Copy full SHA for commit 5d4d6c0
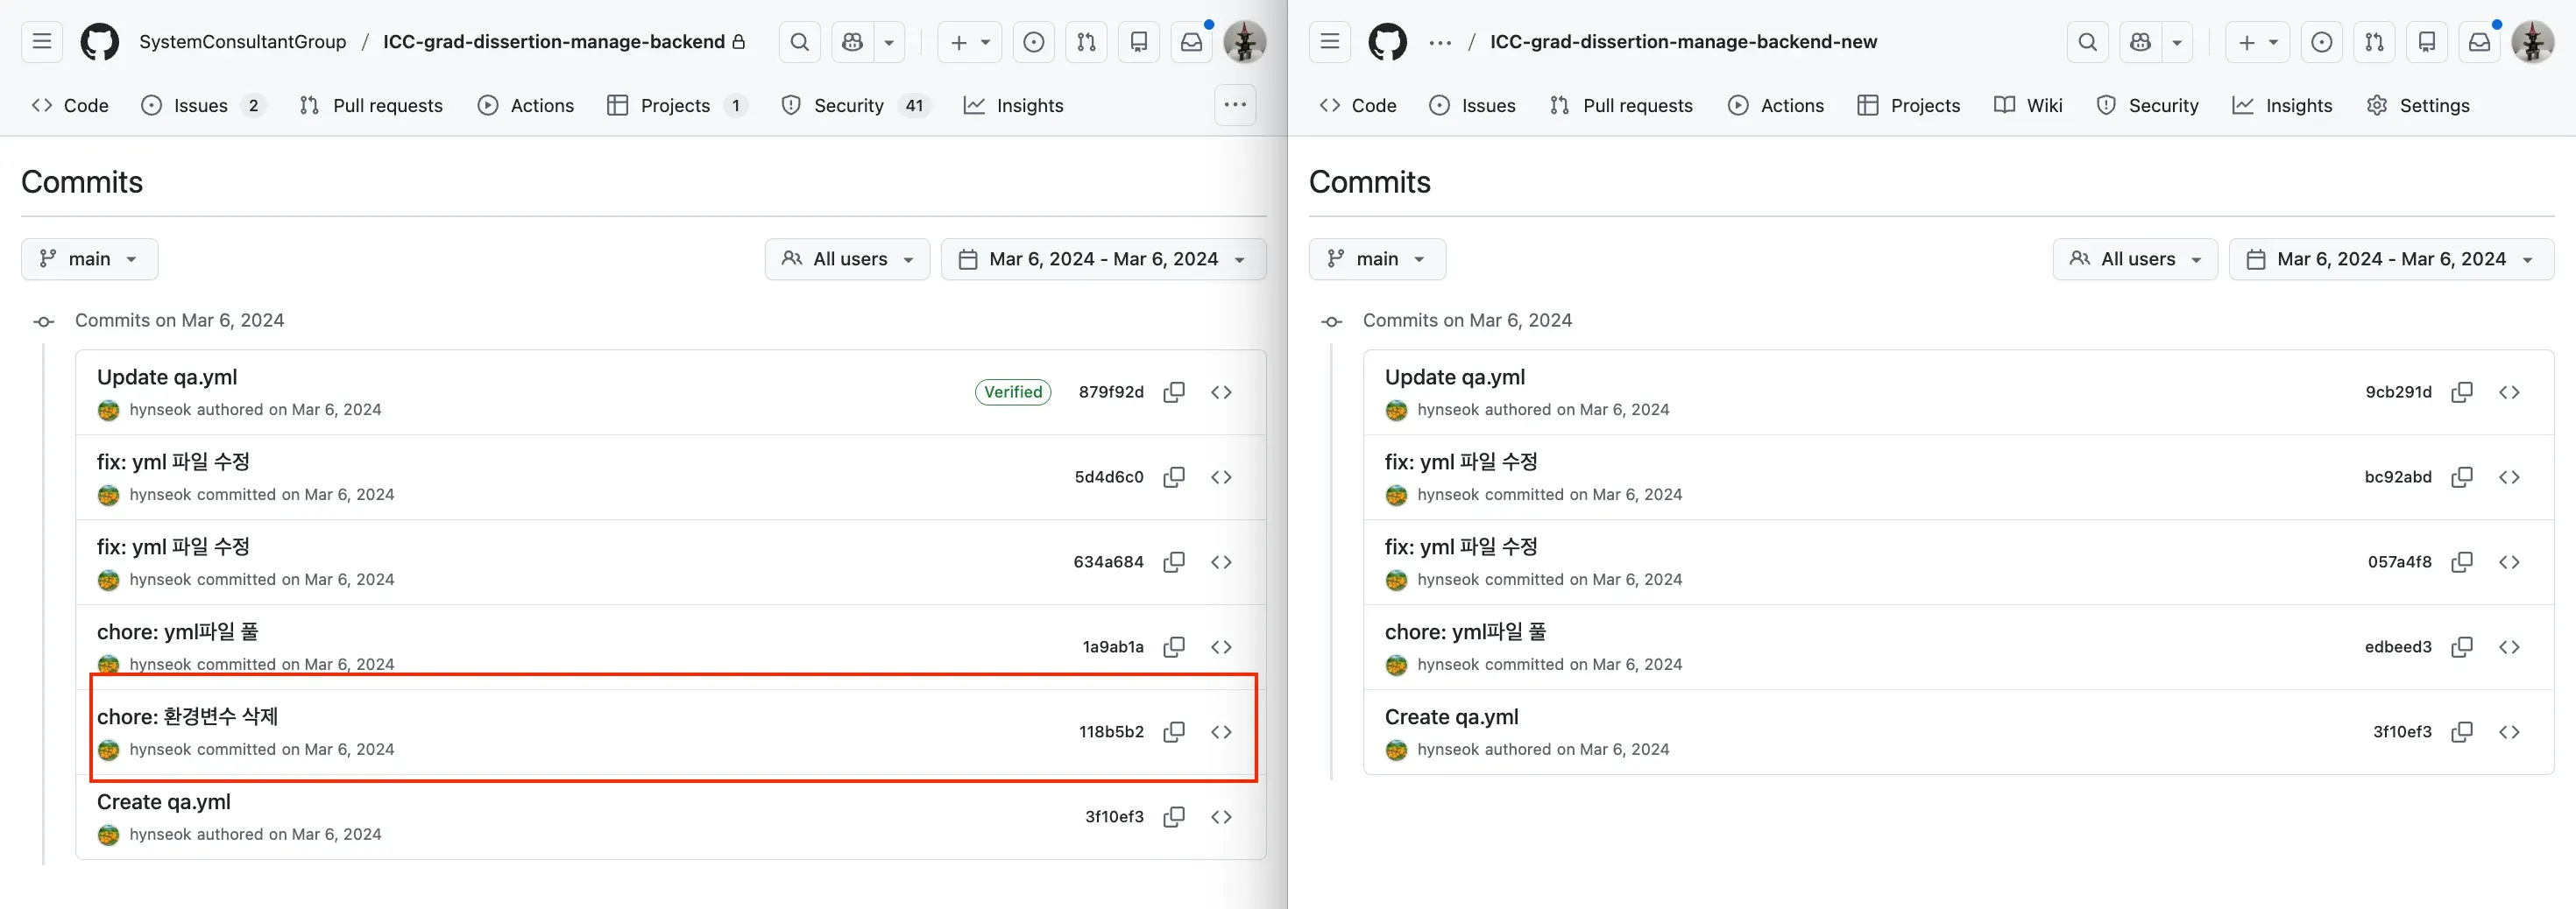Viewport: 2576px width, 909px height. [1174, 477]
